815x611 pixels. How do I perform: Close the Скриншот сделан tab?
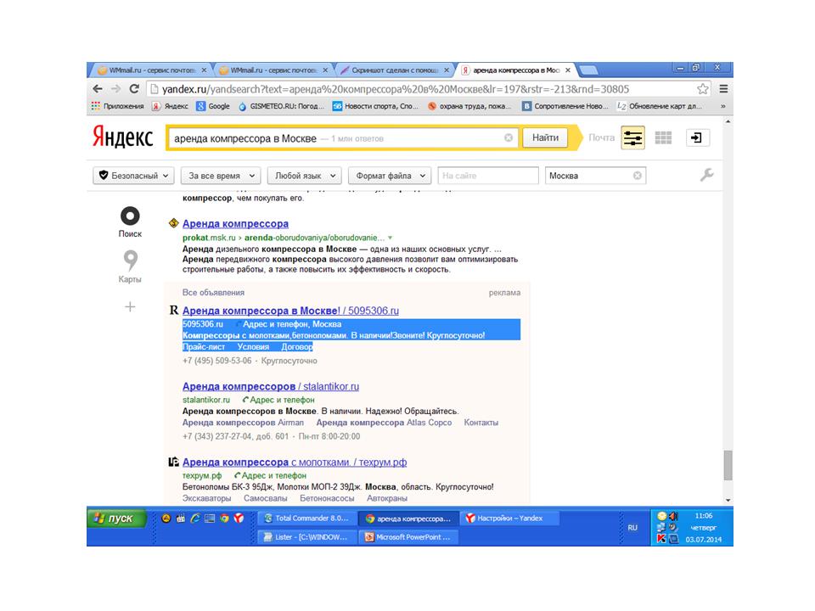446,70
